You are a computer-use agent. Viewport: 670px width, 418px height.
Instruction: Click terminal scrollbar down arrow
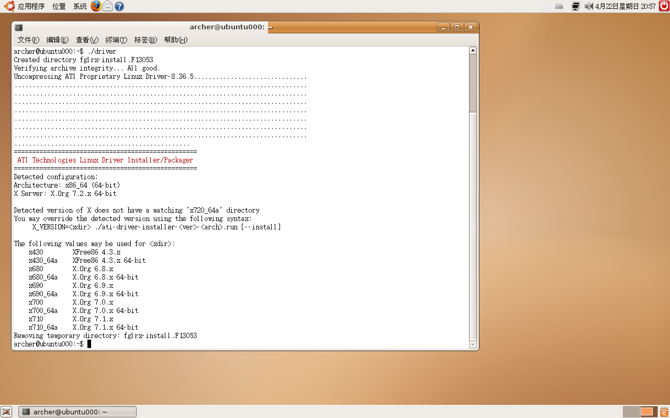click(x=473, y=345)
